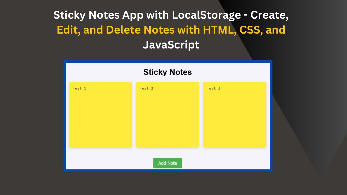Click the 'Sticky Notes' app heading

(168, 72)
